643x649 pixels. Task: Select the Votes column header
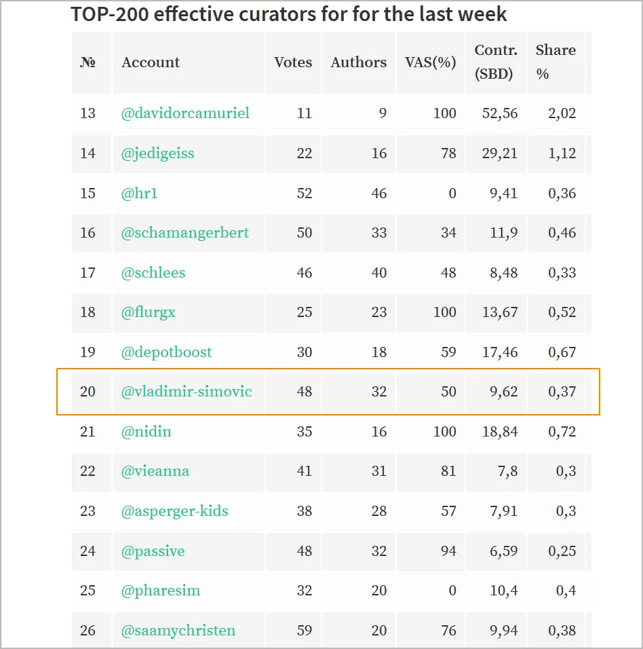[293, 62]
